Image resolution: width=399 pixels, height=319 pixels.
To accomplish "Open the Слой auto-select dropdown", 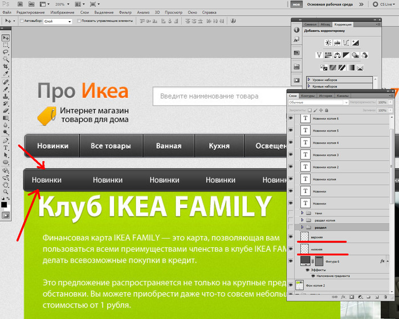I will 58,22.
